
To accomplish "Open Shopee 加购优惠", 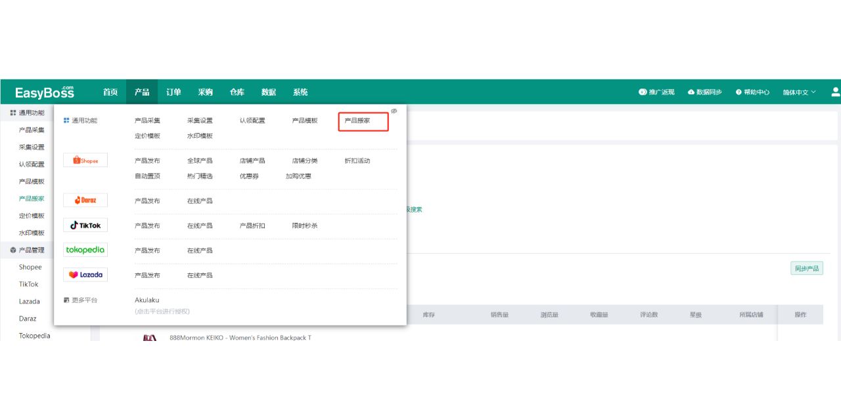I will point(298,176).
